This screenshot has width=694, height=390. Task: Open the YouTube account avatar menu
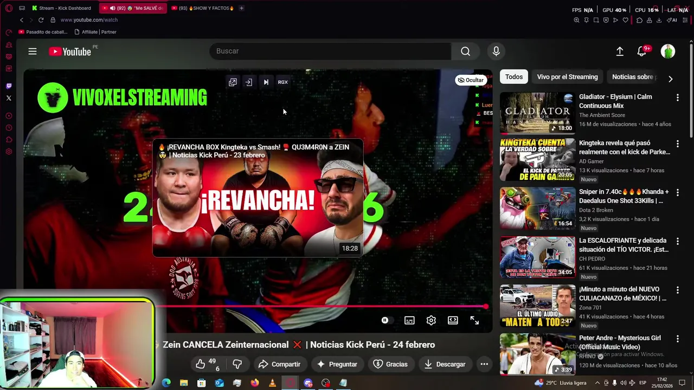[668, 51]
